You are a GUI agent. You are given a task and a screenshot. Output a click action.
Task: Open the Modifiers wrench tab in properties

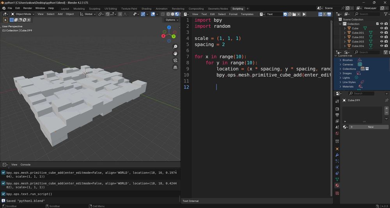(337, 155)
